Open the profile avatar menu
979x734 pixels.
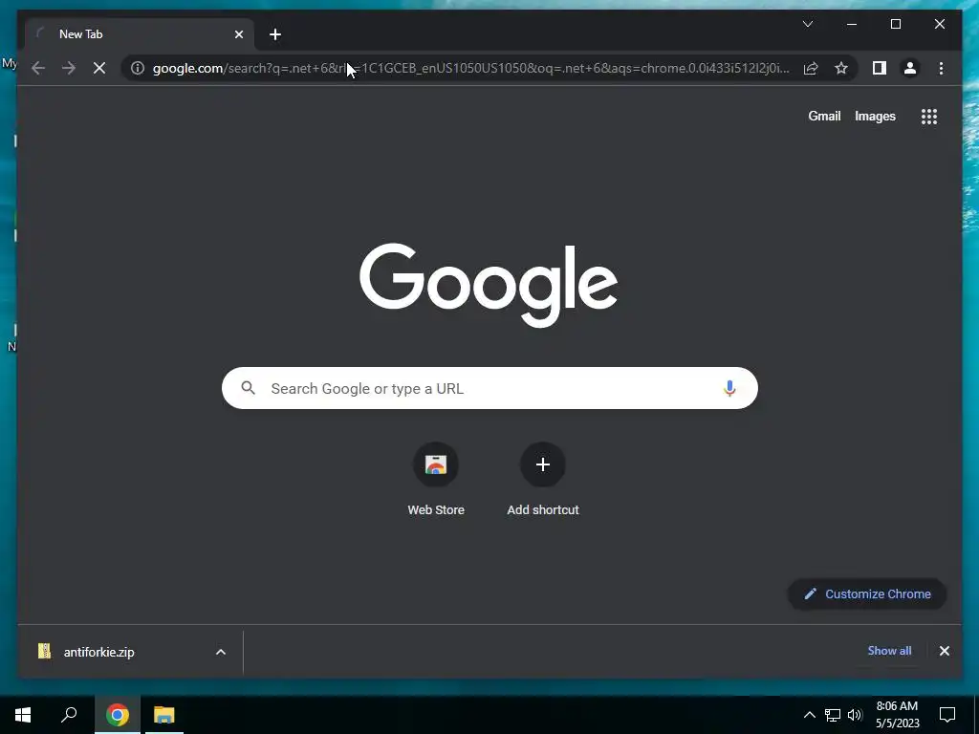coord(910,68)
